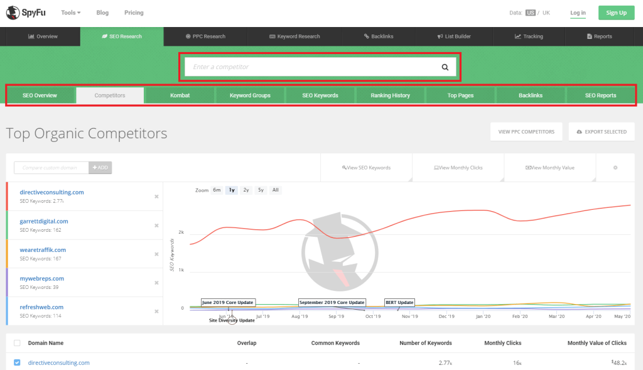Open the Keyword Groups subtab

pos(250,95)
